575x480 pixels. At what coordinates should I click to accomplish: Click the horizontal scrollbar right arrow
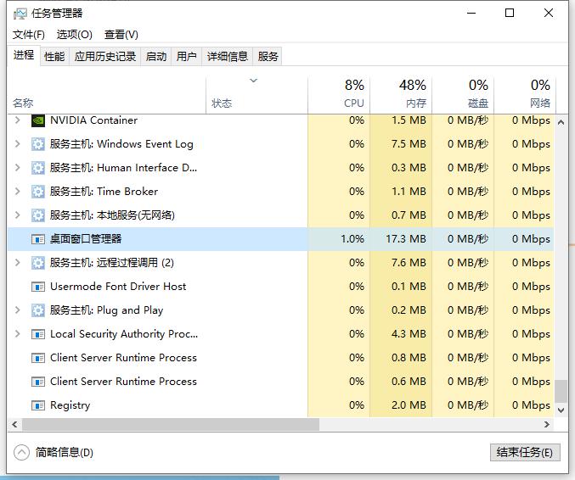coord(547,425)
